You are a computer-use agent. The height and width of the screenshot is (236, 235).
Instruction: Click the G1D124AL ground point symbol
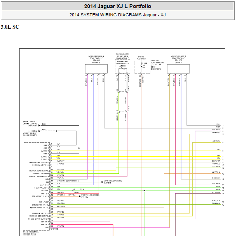pyautogui.click(x=39, y=131)
